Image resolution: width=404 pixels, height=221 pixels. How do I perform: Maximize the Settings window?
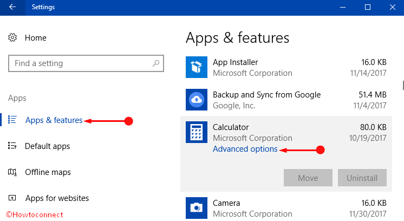point(368,7)
